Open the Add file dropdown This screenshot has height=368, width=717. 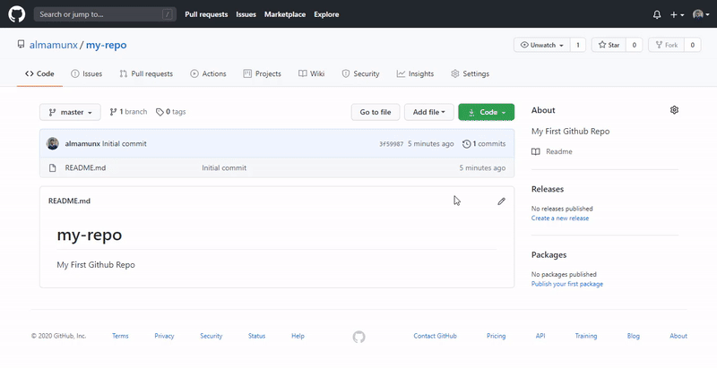tap(429, 112)
